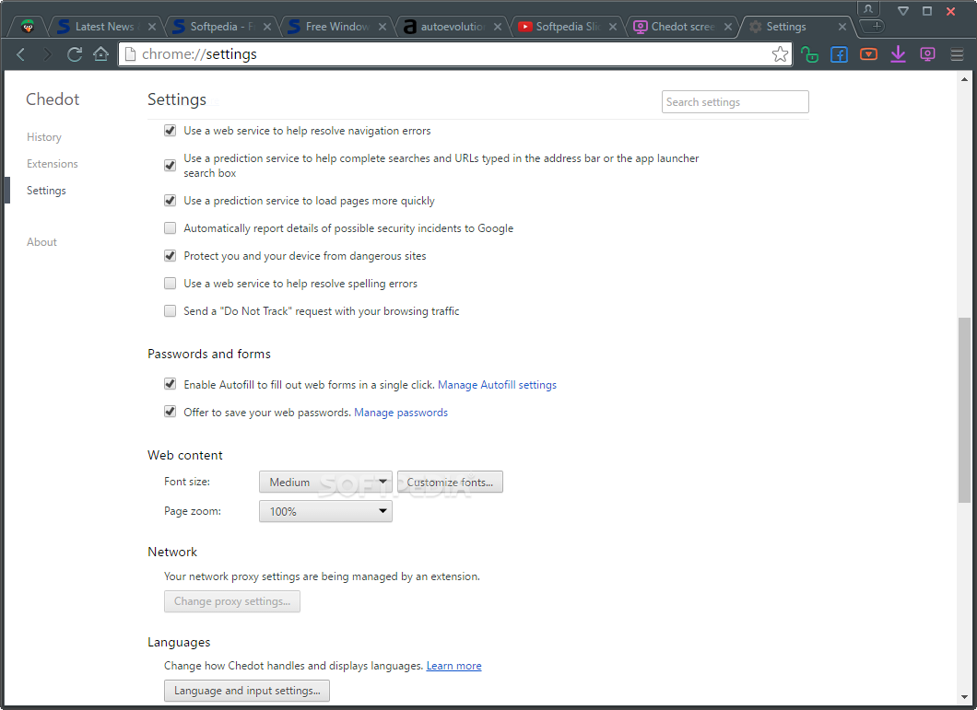Image resolution: width=977 pixels, height=710 pixels.
Task: Focus the Search settings field
Action: tap(736, 102)
